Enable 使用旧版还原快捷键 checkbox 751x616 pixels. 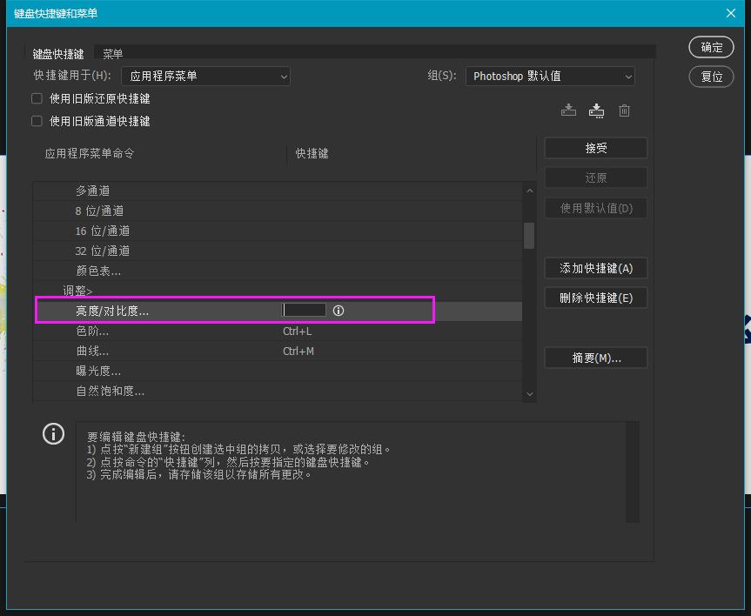(x=37, y=98)
